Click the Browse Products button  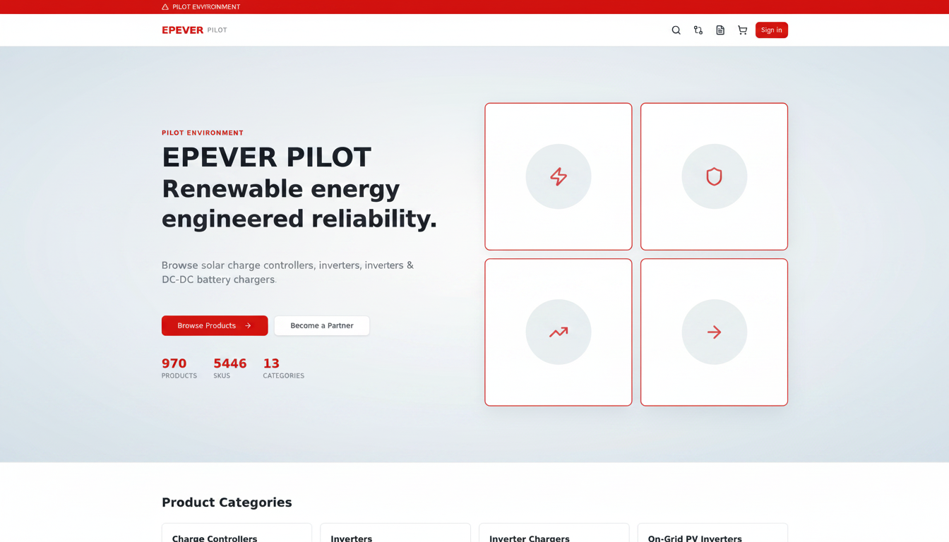pos(215,325)
